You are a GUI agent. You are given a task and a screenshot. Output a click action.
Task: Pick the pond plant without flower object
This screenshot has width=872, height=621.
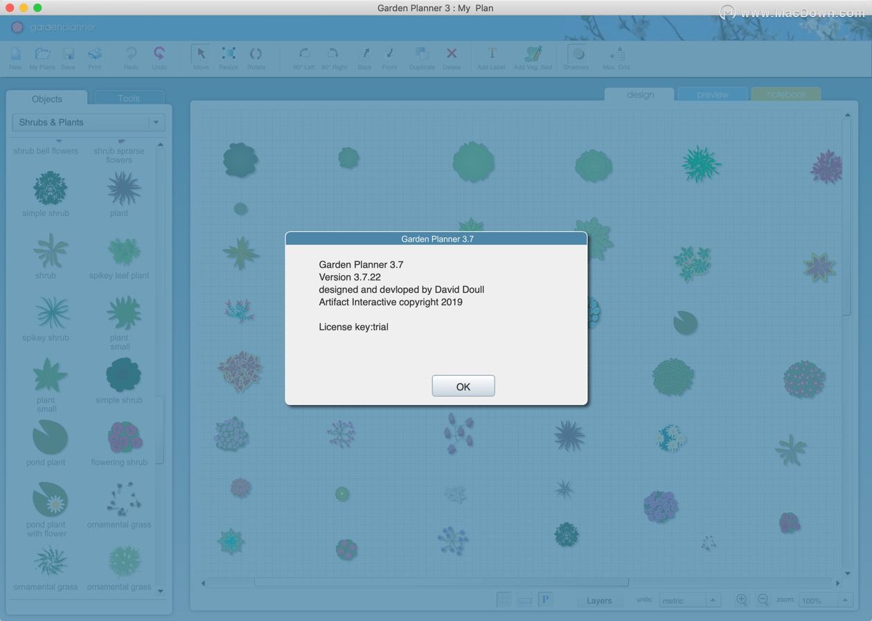50,438
